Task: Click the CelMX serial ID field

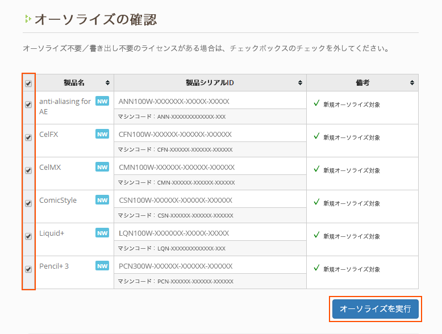Action: click(x=210, y=167)
